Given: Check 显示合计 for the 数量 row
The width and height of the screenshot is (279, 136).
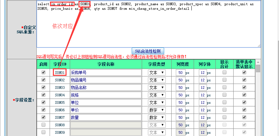Looking at the screenshot, I should pyautogui.click(x=224, y=117).
